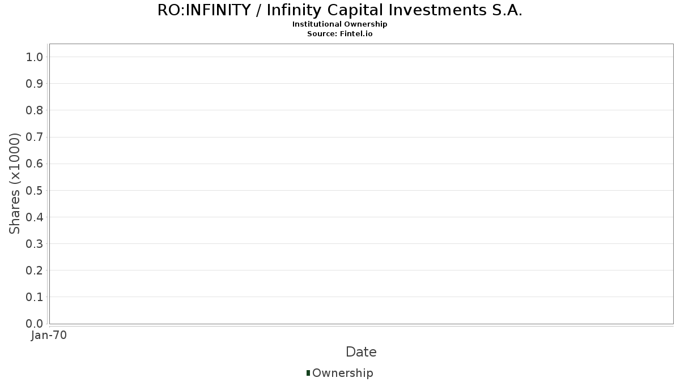Click the green Ownership legend swatch
The image size is (680, 382).
[x=308, y=373]
